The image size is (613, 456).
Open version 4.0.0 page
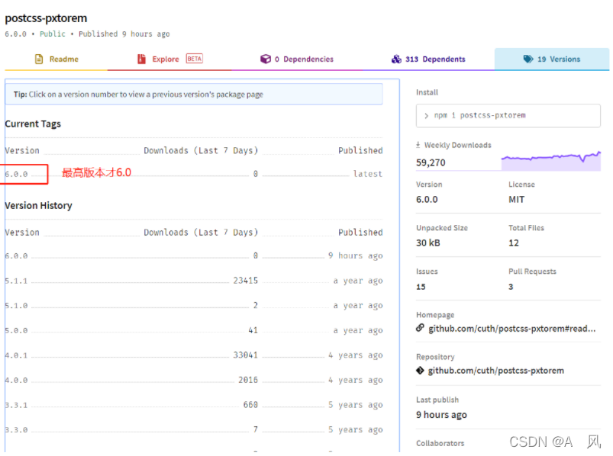(17, 381)
